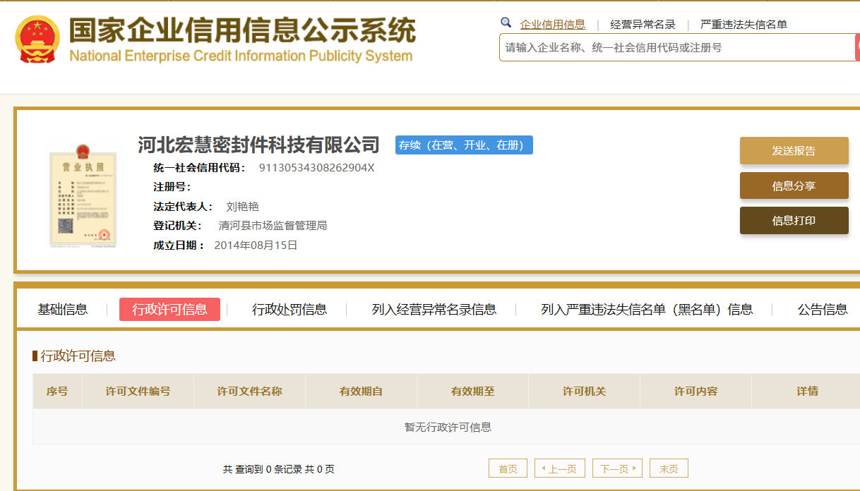Image resolution: width=860 pixels, height=491 pixels.
Task: Click the red search button at edge
Action: pos(857,47)
